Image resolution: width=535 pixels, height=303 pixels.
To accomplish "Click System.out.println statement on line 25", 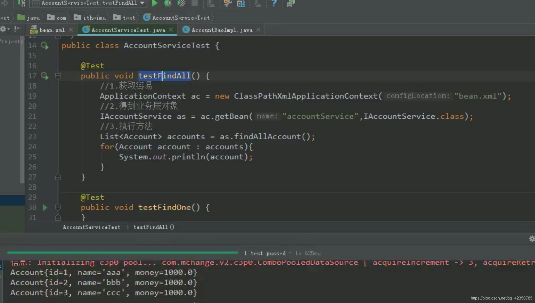I will point(186,157).
